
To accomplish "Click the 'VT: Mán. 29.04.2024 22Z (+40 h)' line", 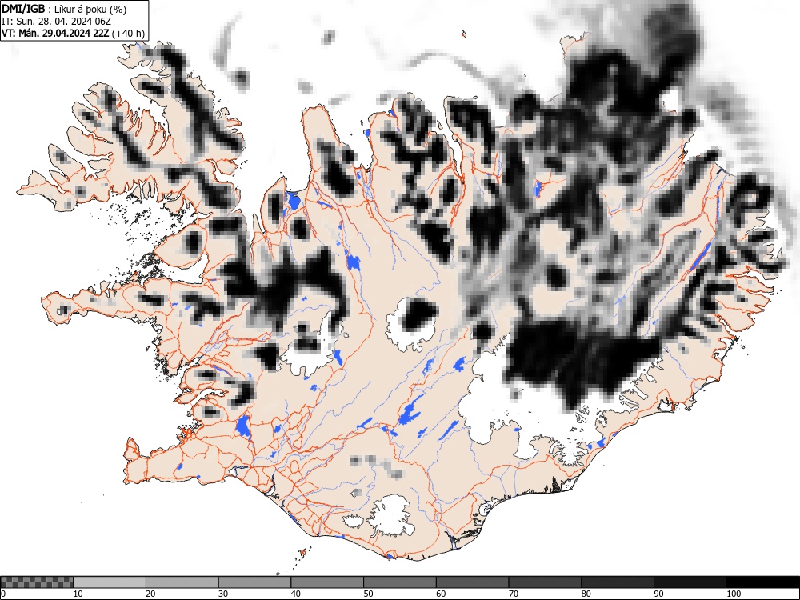I will click(x=73, y=34).
